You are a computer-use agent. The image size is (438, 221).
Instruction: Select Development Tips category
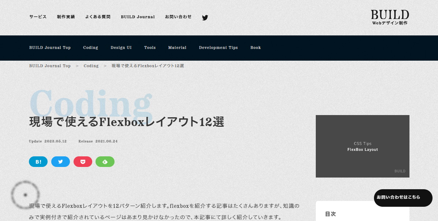click(x=218, y=47)
